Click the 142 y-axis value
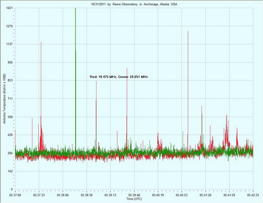The image size is (263, 203). [10, 171]
